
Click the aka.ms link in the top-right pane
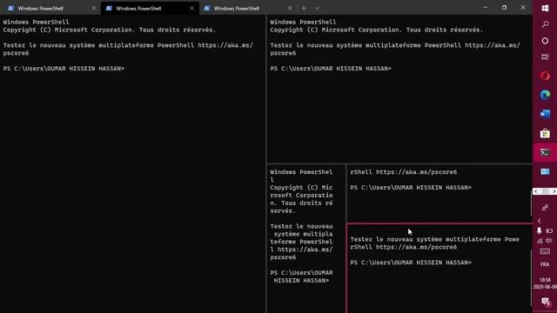[x=493, y=45]
